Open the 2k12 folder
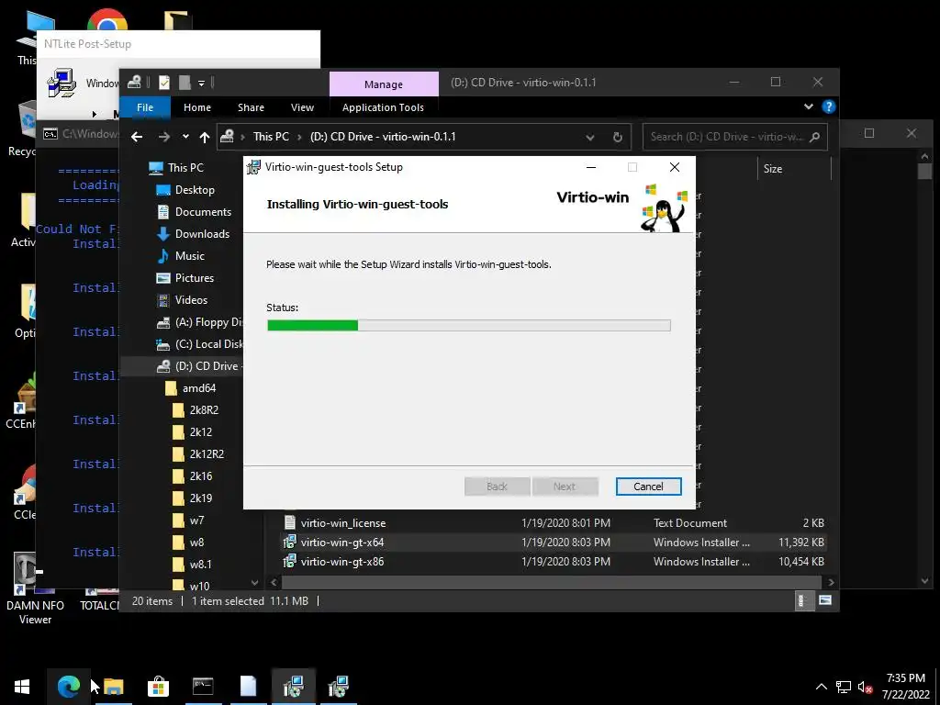 pos(200,432)
